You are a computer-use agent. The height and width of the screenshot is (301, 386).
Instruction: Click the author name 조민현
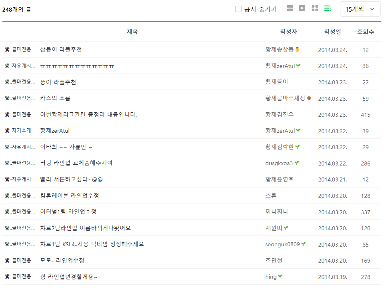(274, 261)
